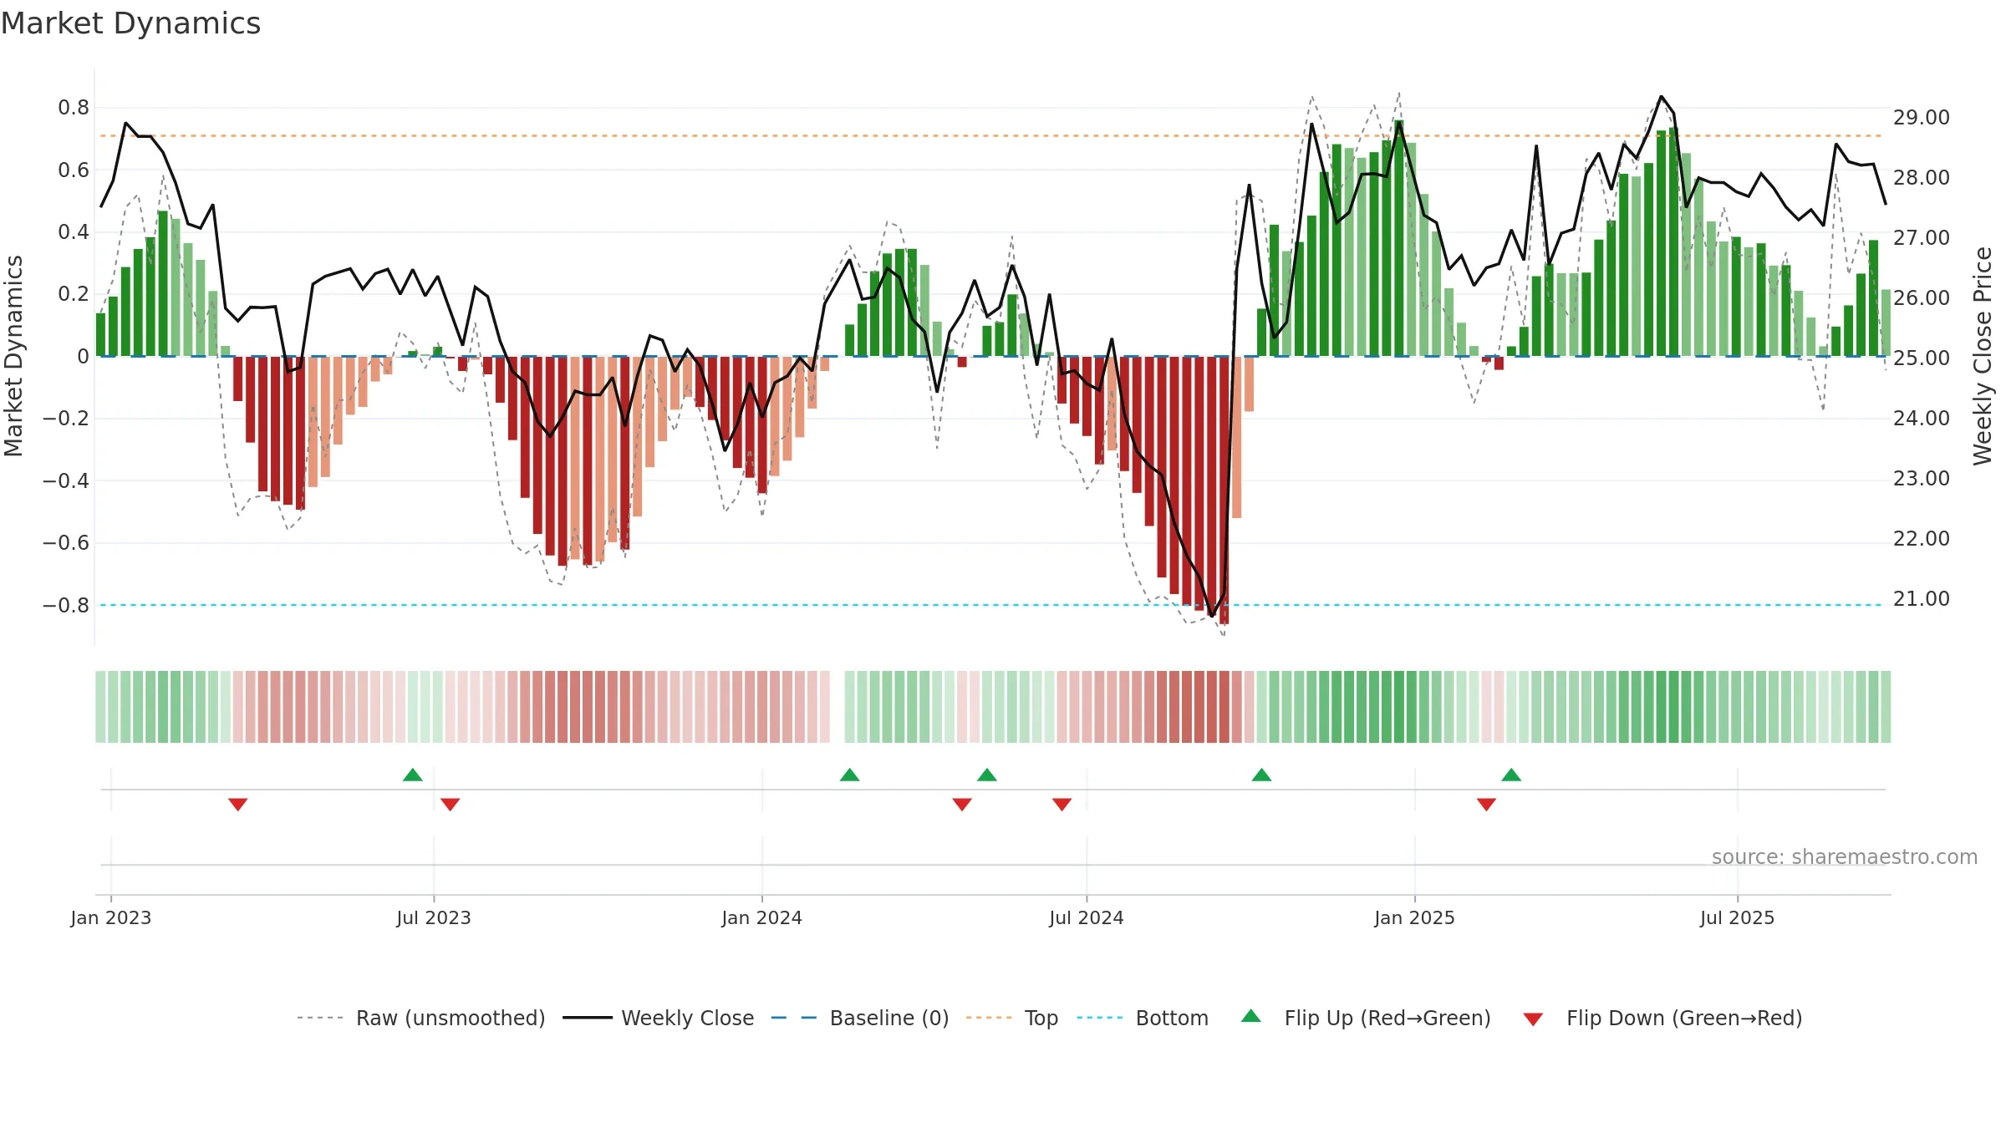
Task: Click the green flip-up triangle before Jul 2023
Action: point(413,775)
